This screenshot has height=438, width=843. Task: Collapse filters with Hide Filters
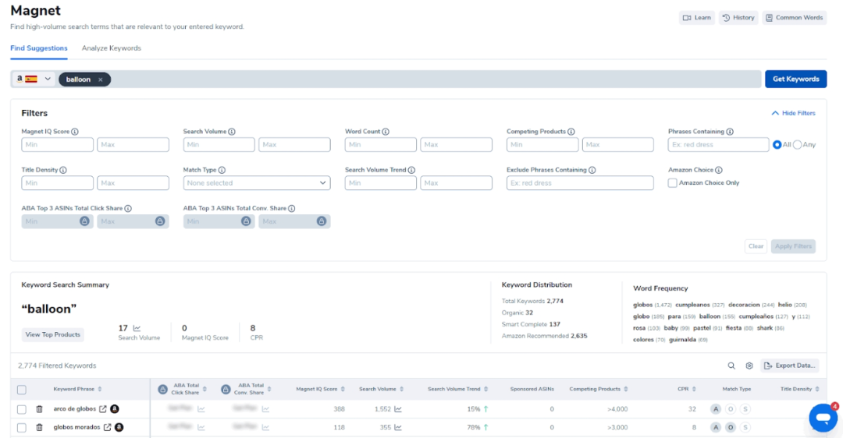[x=792, y=113]
